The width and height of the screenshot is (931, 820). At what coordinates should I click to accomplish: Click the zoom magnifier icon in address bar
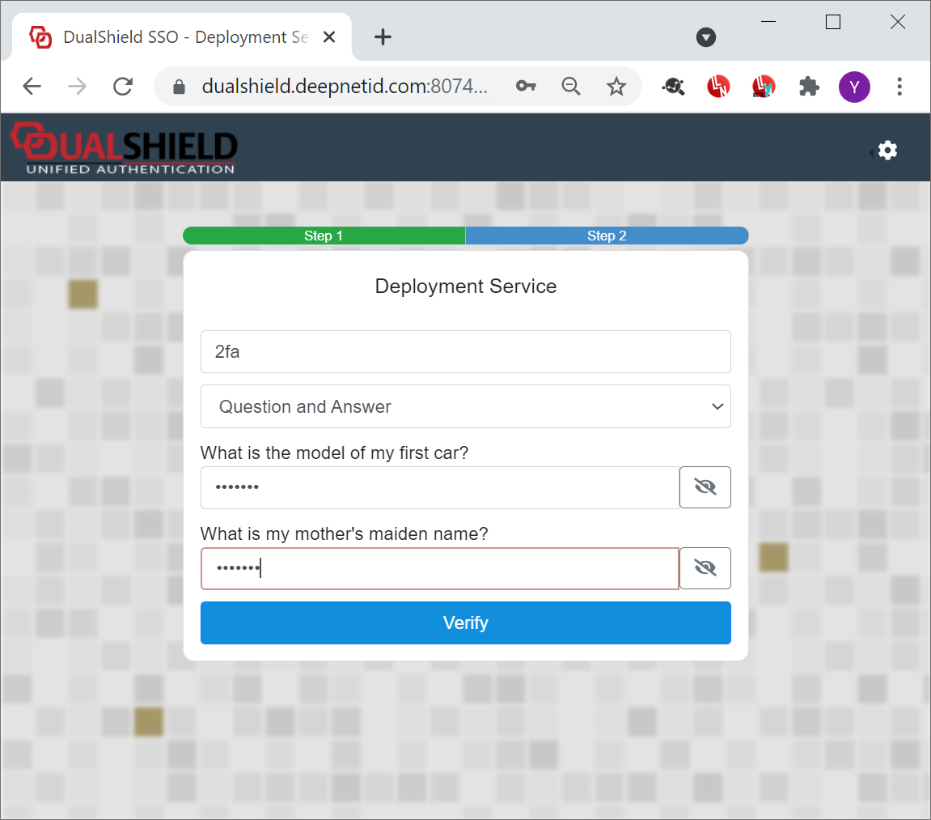[571, 87]
